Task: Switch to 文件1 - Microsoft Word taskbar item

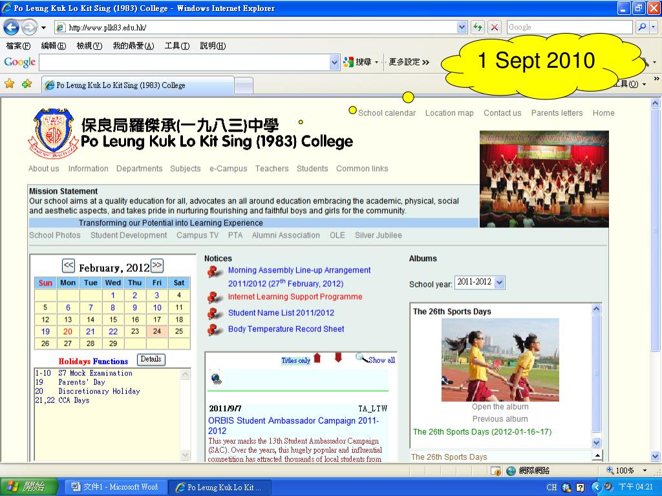Action: [115, 487]
